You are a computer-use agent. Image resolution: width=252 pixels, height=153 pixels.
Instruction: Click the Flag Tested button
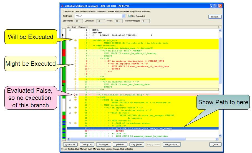pyautogui.click(x=137, y=144)
